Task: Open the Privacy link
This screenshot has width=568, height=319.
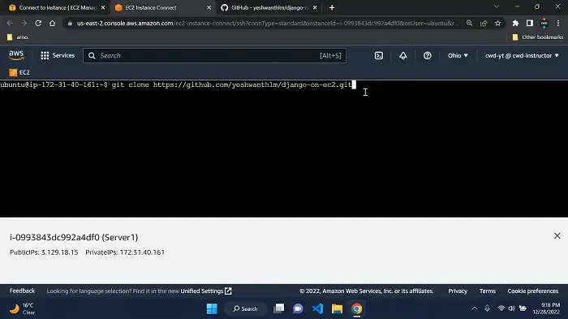Action: tap(458, 291)
